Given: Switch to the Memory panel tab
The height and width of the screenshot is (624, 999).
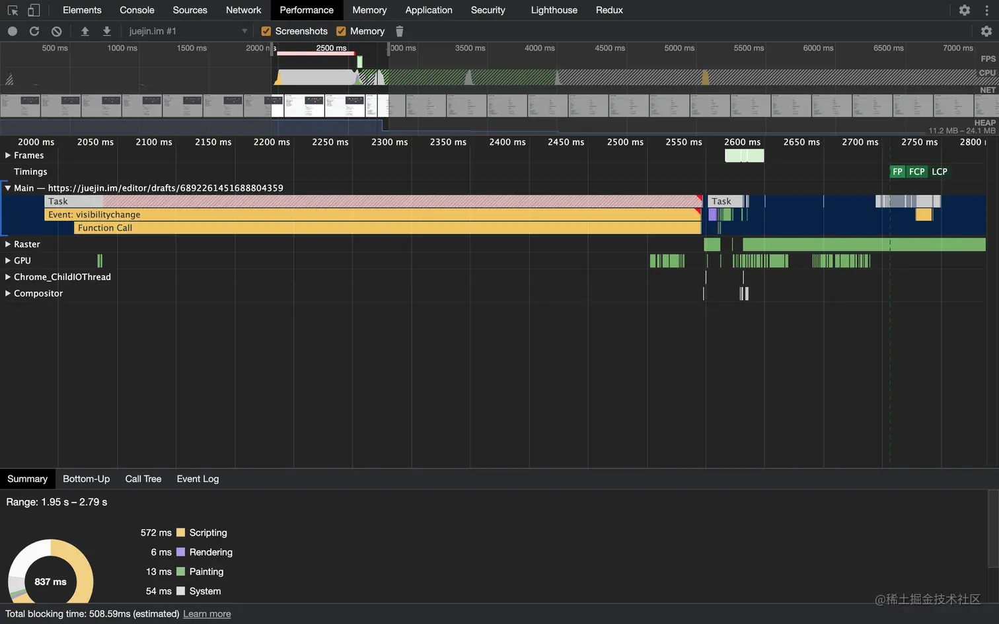Looking at the screenshot, I should point(369,10).
